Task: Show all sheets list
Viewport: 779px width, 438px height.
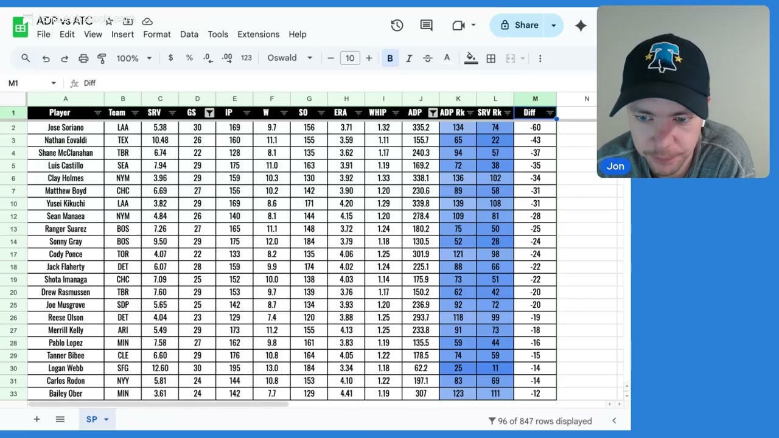Action: pos(60,419)
